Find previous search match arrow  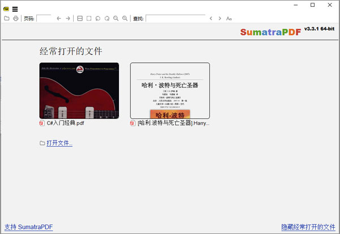pos(211,19)
